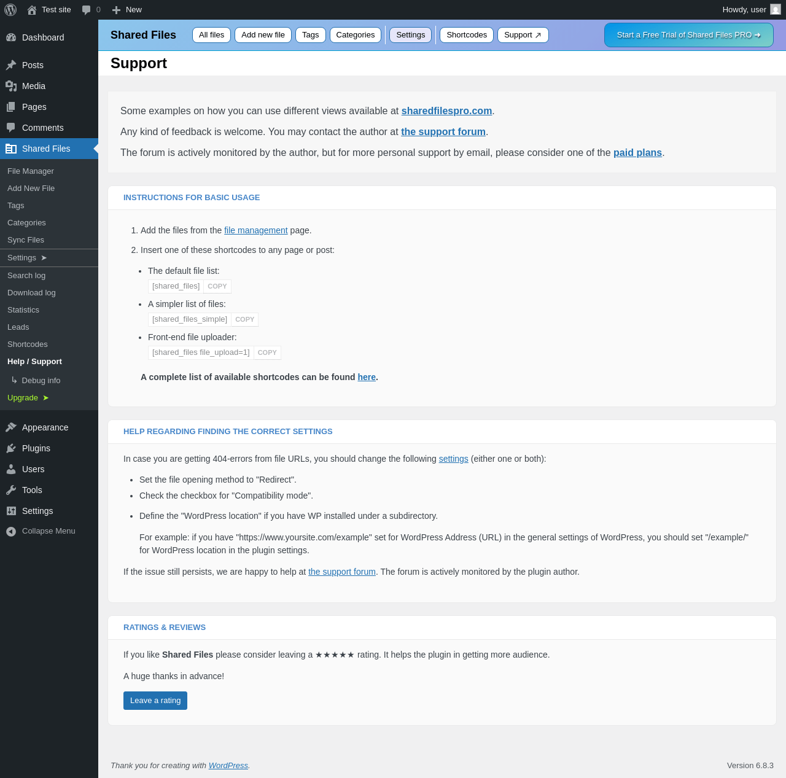The width and height of the screenshot is (786, 778).
Task: Click the [shared_files] shortcode field
Action: 176,286
